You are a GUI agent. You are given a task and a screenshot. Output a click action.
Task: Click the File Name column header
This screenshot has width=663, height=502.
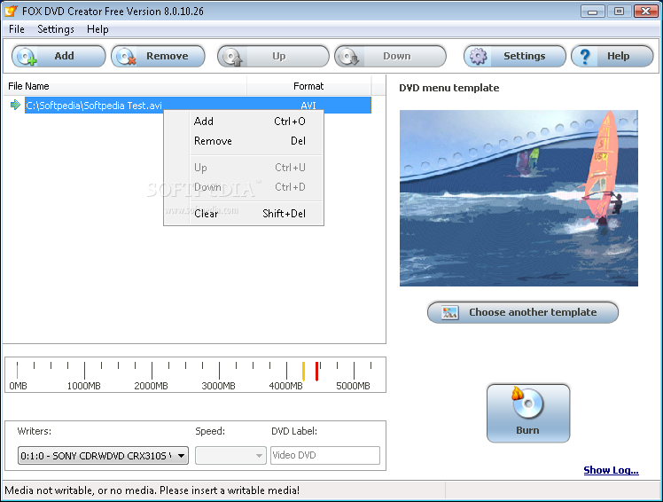[125, 86]
